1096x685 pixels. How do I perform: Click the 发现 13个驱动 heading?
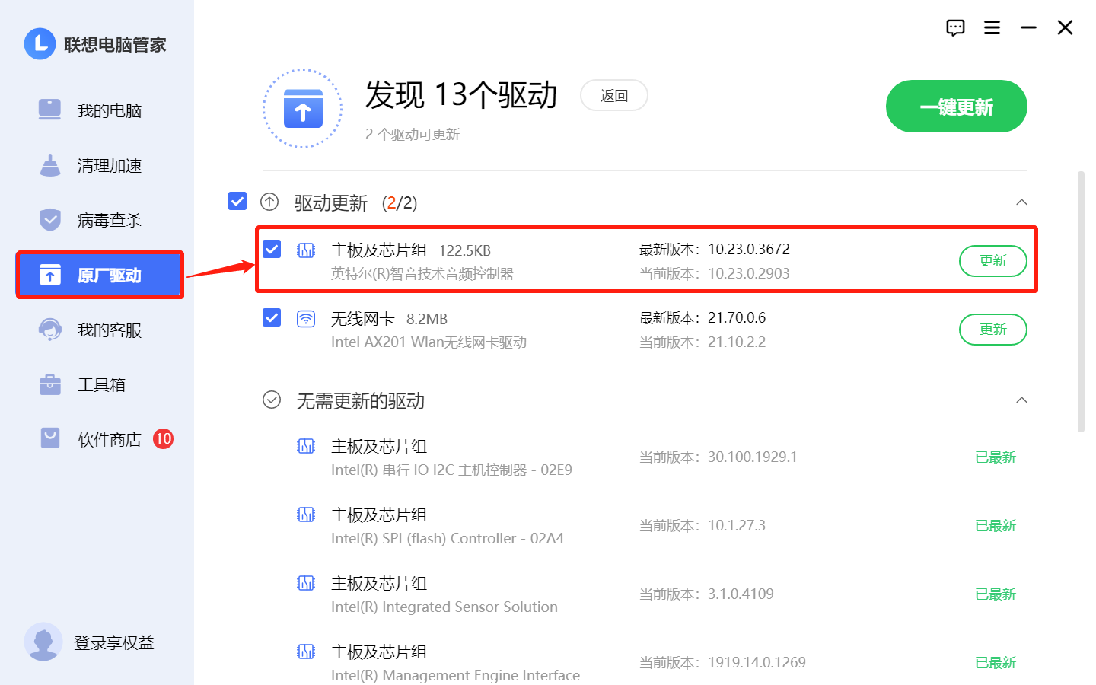[461, 95]
